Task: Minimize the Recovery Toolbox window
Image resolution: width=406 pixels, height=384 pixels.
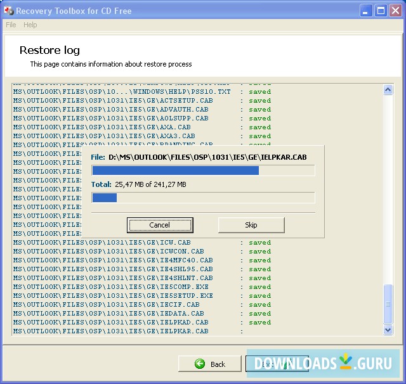Action: click(366, 11)
